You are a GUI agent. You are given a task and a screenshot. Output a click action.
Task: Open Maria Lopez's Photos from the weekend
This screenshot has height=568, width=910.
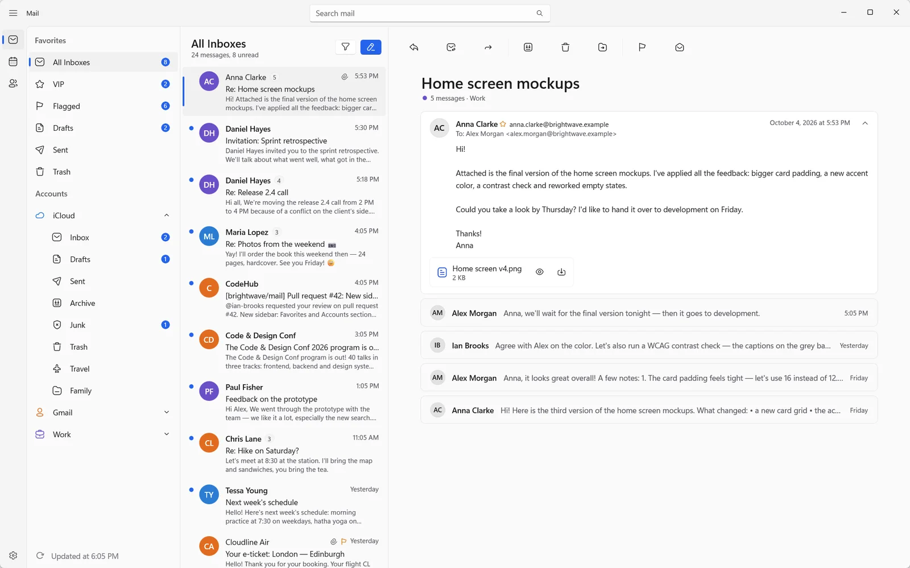[284, 247]
